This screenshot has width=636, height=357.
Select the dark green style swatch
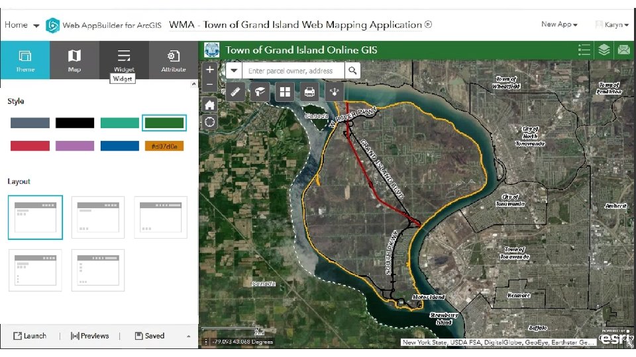click(x=164, y=123)
